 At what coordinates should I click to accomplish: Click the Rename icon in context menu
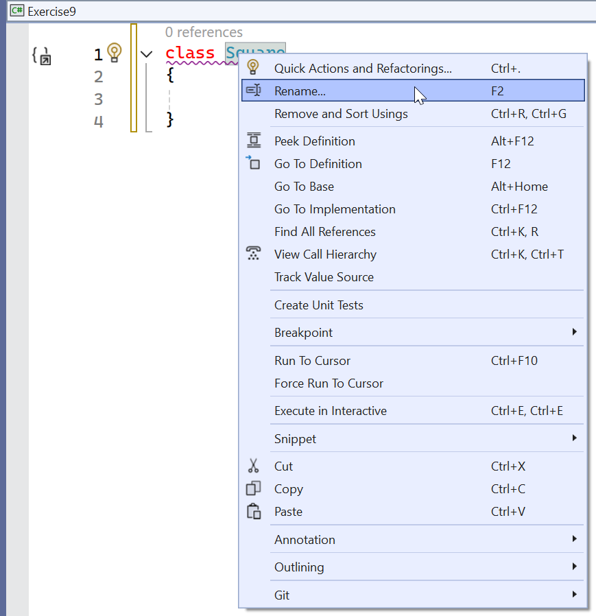coord(253,91)
